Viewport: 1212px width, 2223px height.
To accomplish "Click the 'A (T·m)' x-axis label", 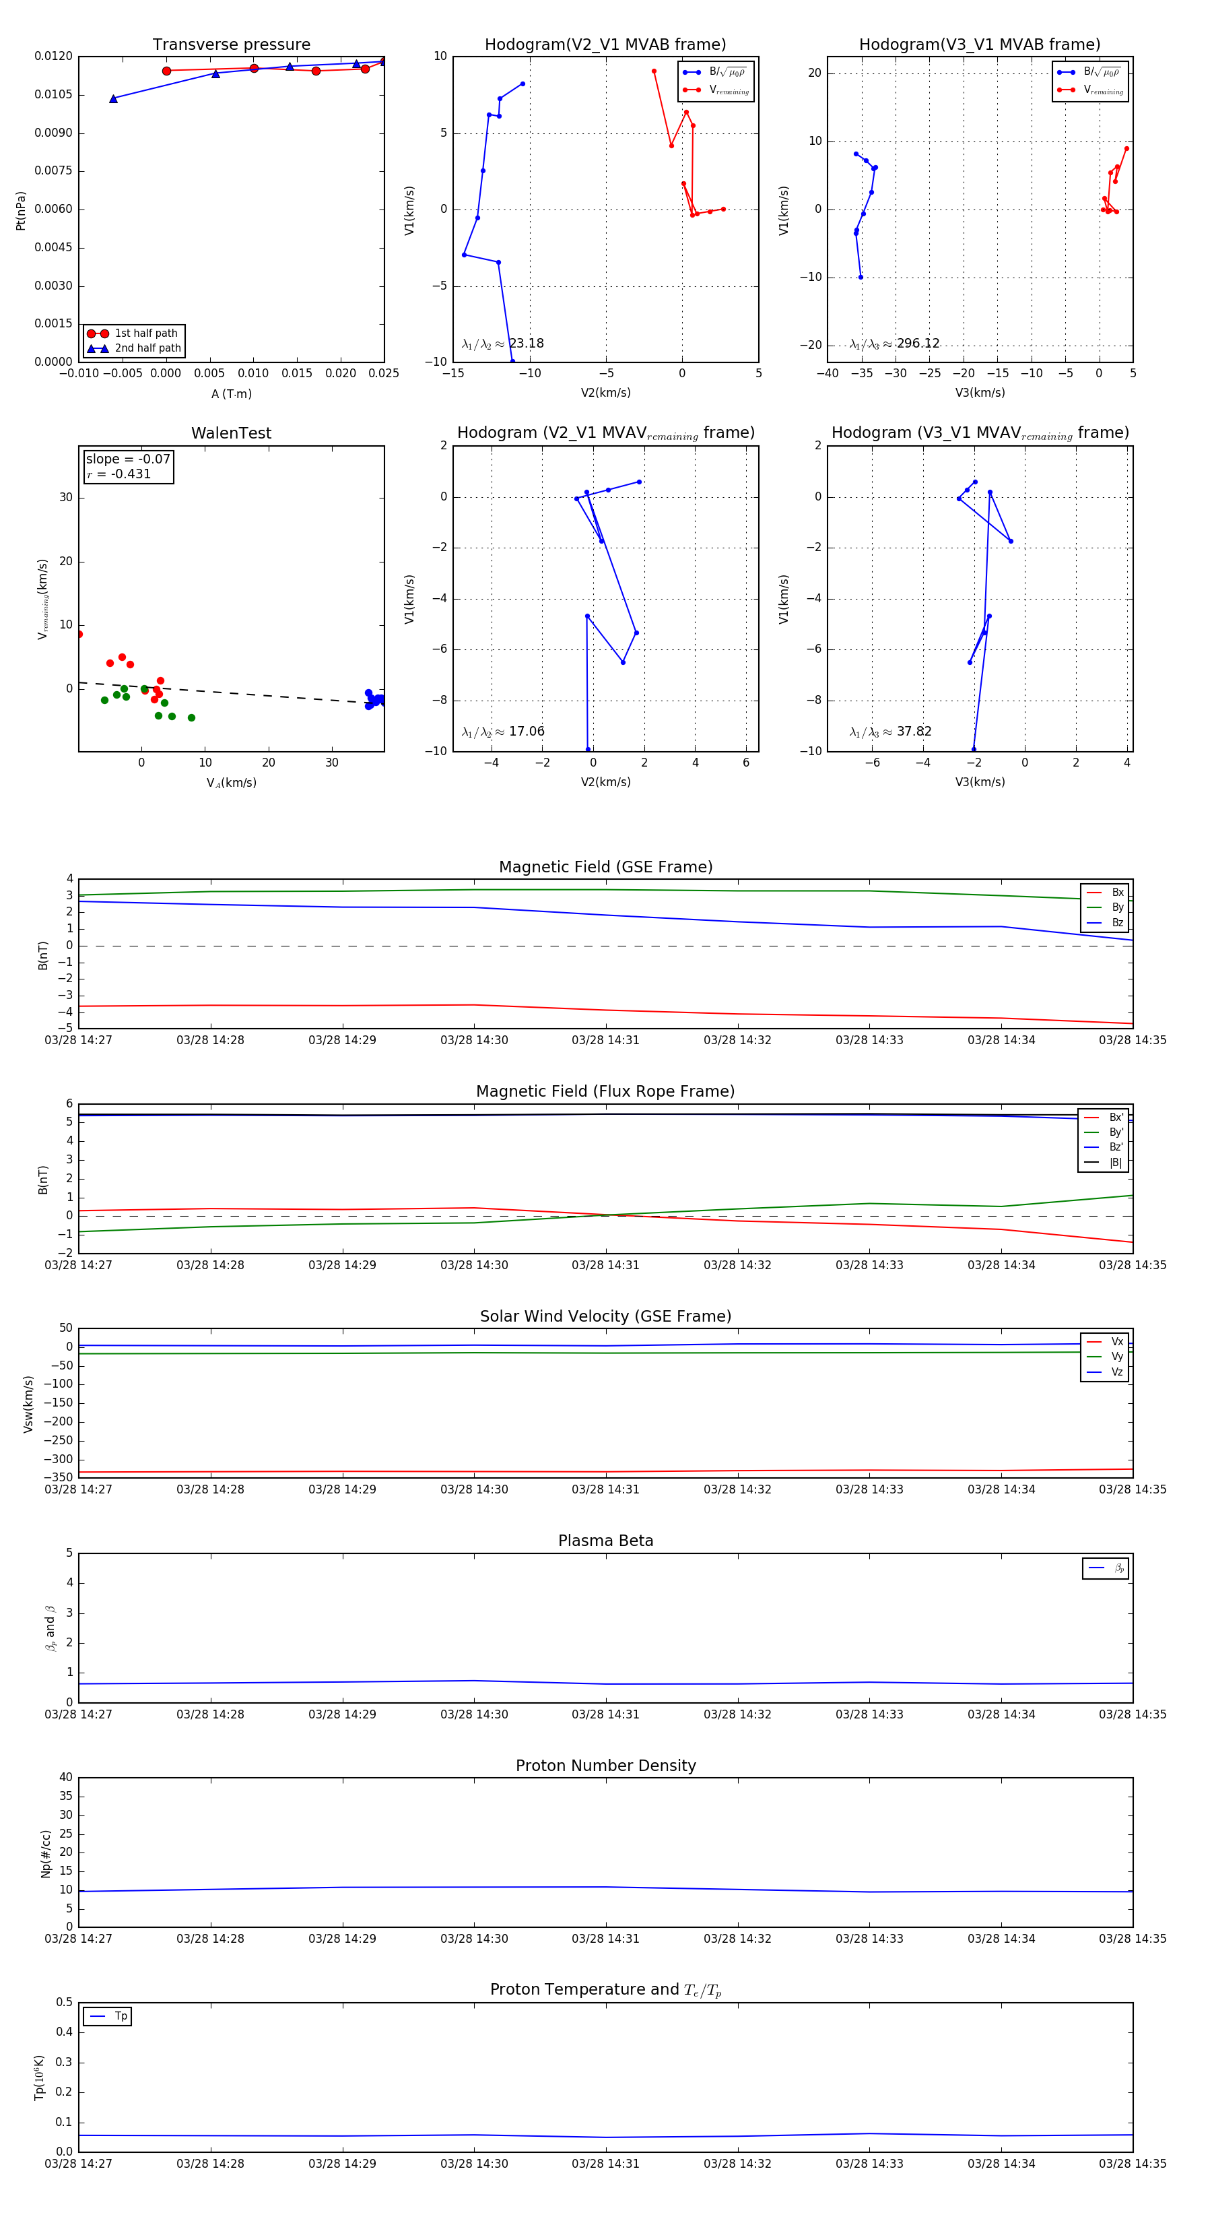I will (x=231, y=393).
